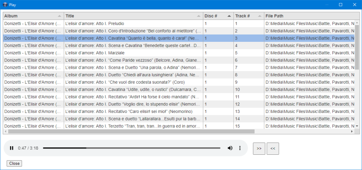Click the file path cell of track 9
The image size is (362, 170).
(x=309, y=82)
